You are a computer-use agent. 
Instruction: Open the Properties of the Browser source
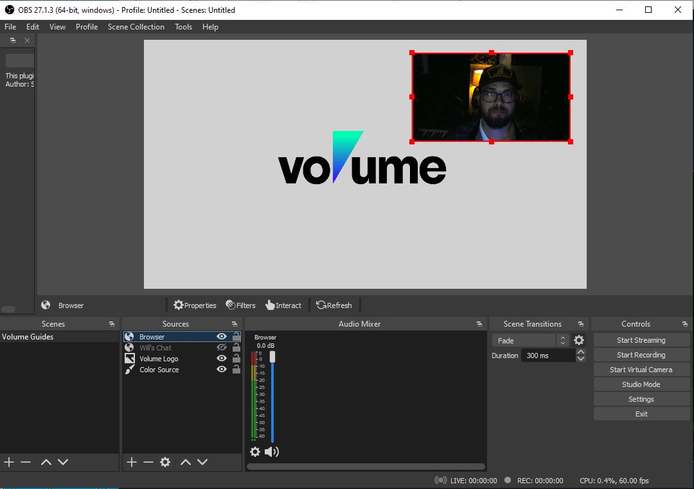point(195,305)
